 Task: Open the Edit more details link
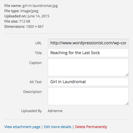(x=58, y=127)
